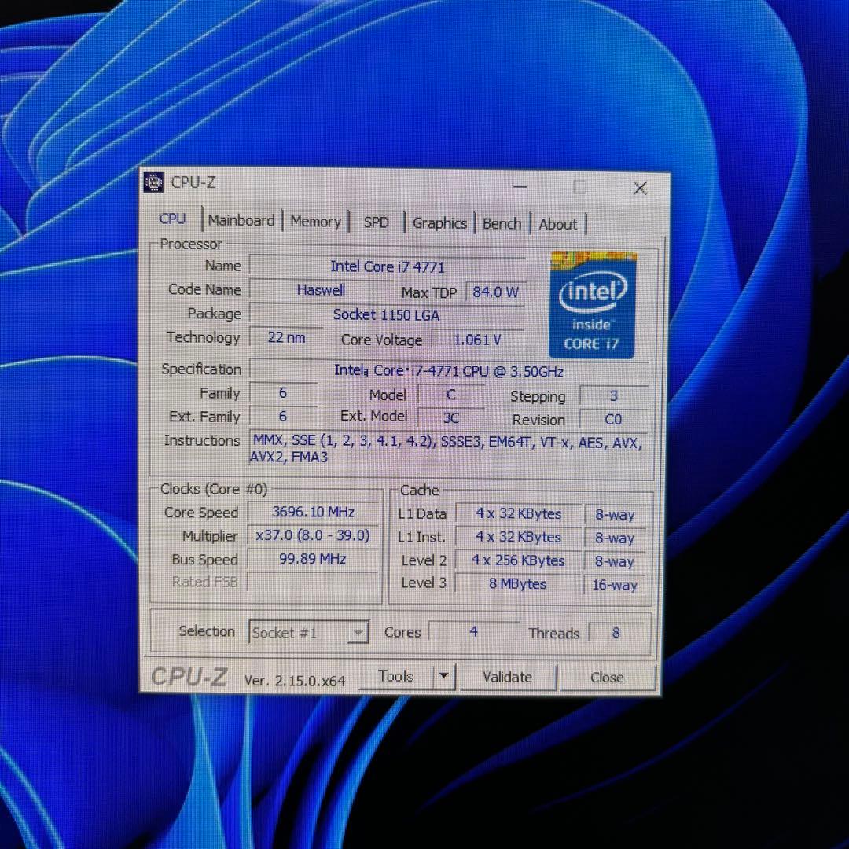Click the Multiplier value box
This screenshot has width=849, height=849.
312,535
